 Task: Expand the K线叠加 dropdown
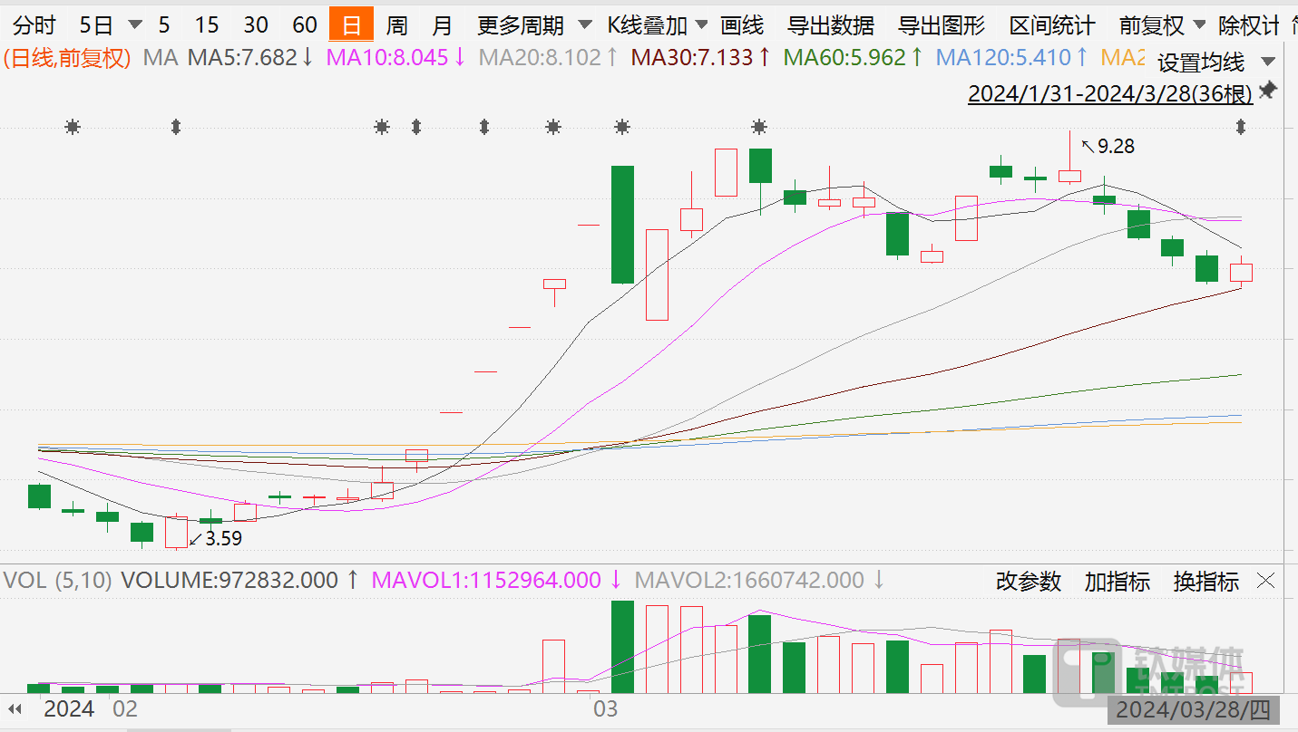point(658,25)
